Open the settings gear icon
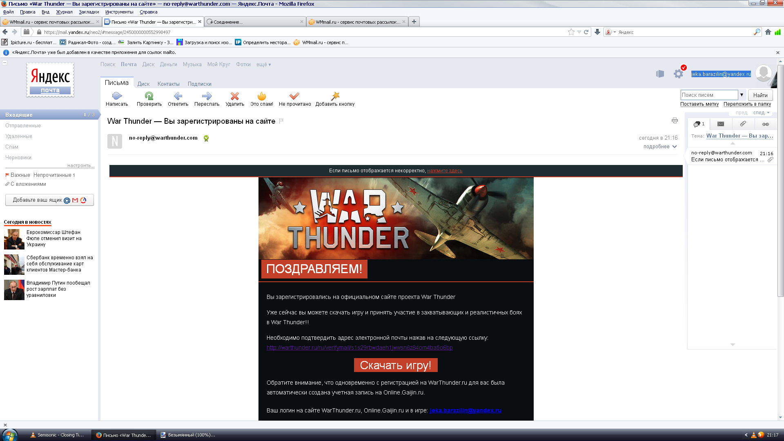 (678, 74)
